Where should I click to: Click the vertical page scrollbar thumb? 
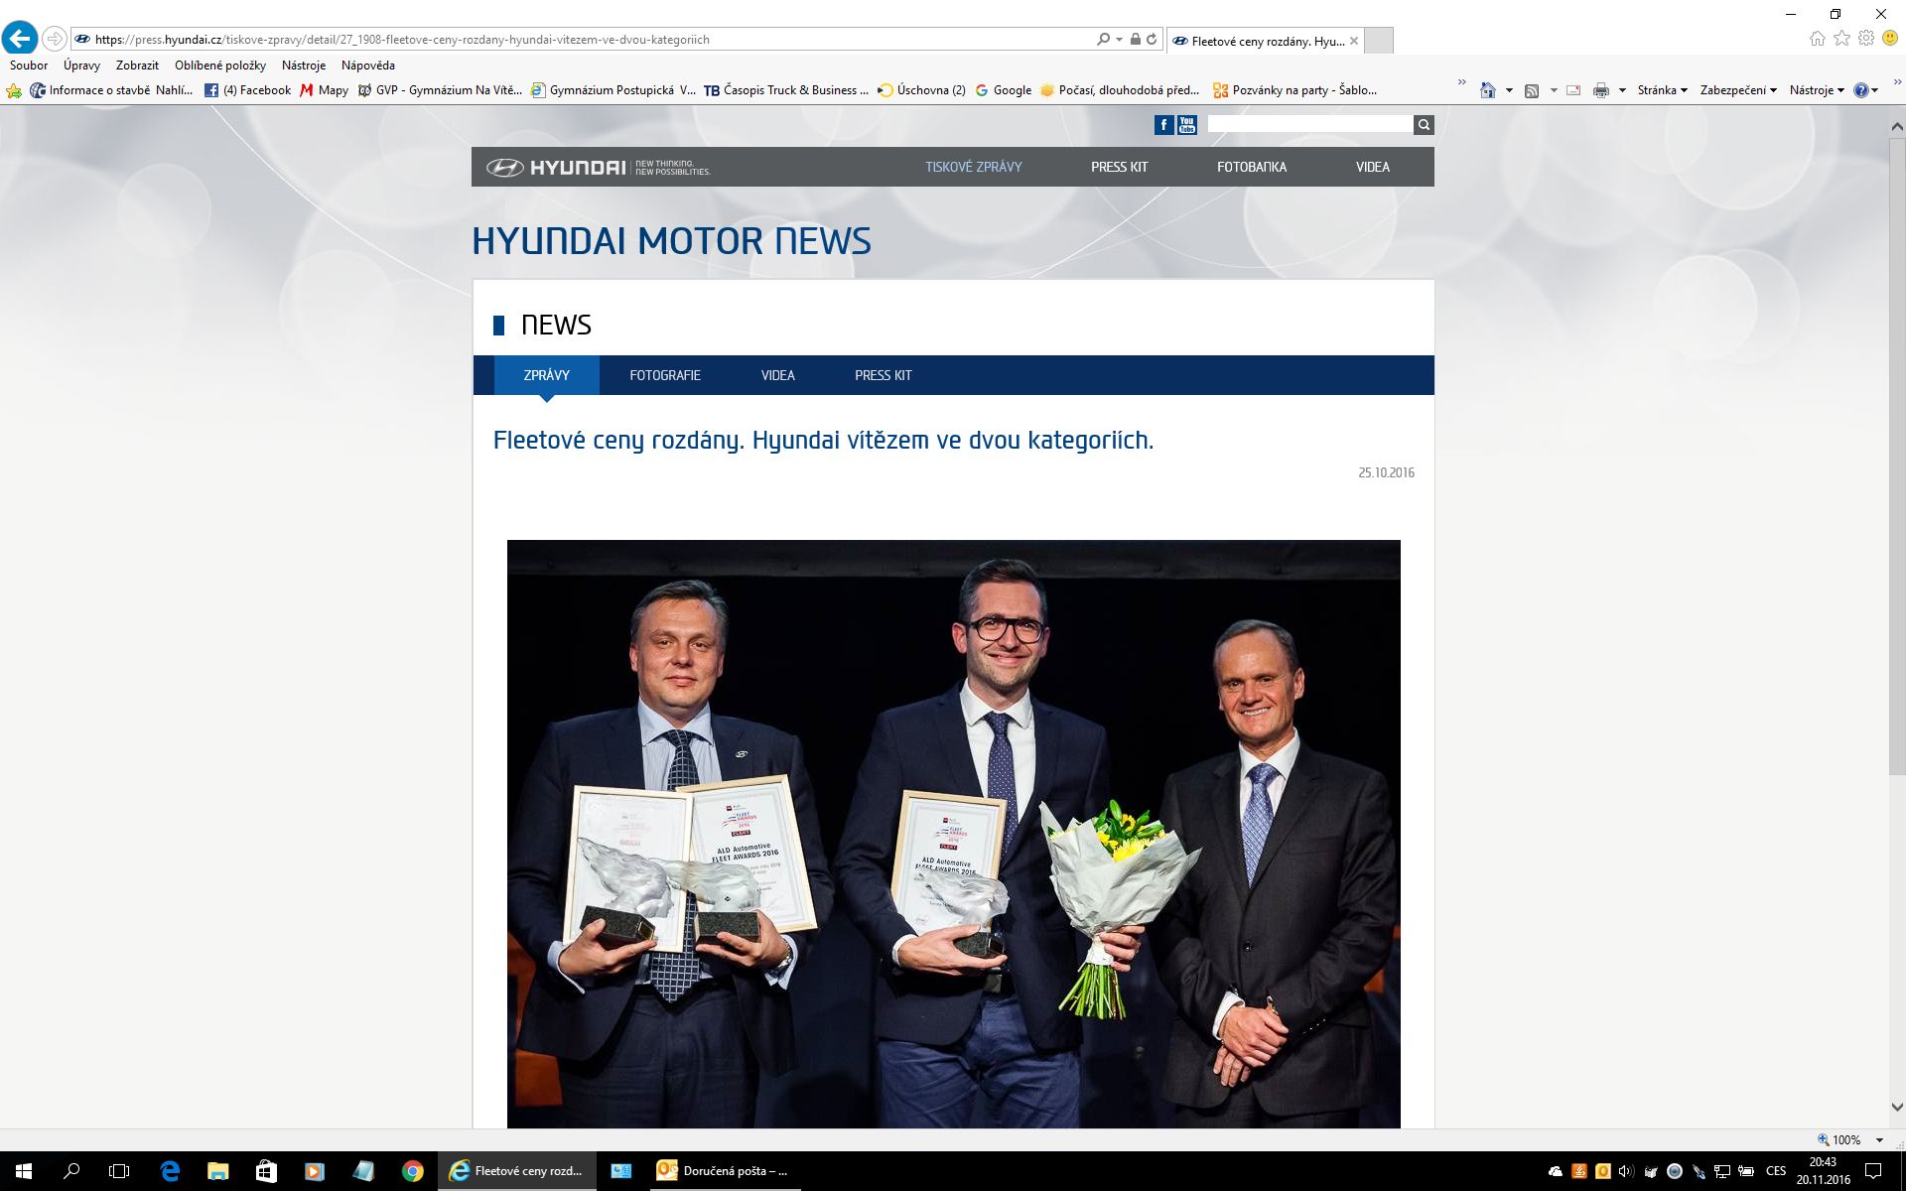(1896, 456)
